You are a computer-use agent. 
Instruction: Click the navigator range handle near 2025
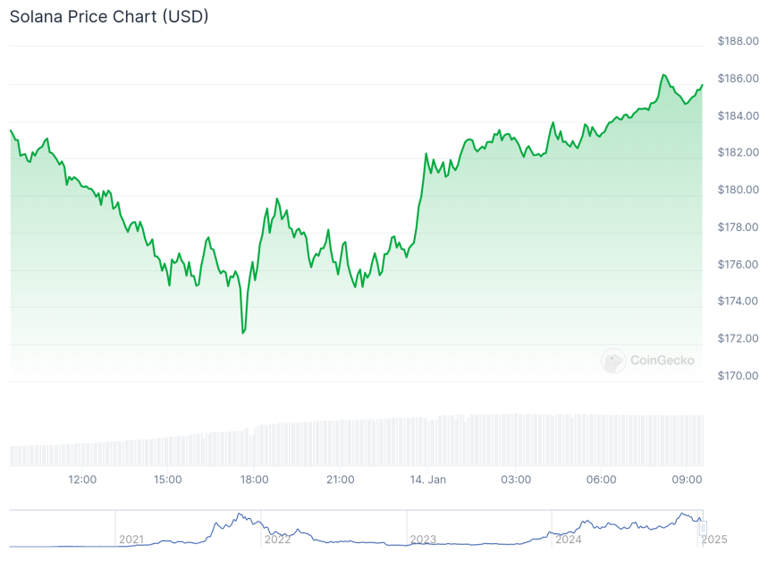coord(703,528)
